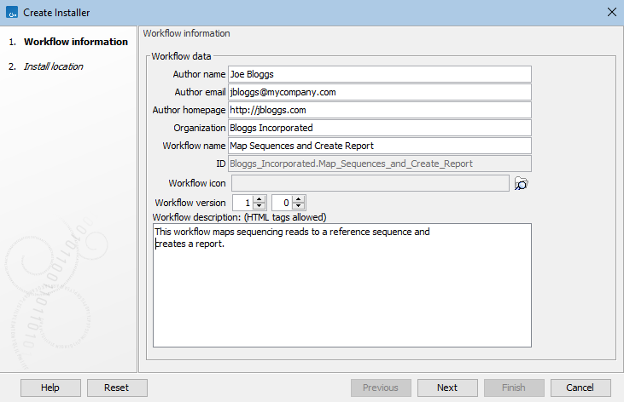624x402 pixels.
Task: Reset the workflow form fields
Action: tap(117, 388)
